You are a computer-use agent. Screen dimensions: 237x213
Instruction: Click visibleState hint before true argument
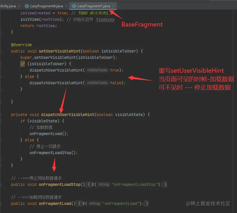97,70
